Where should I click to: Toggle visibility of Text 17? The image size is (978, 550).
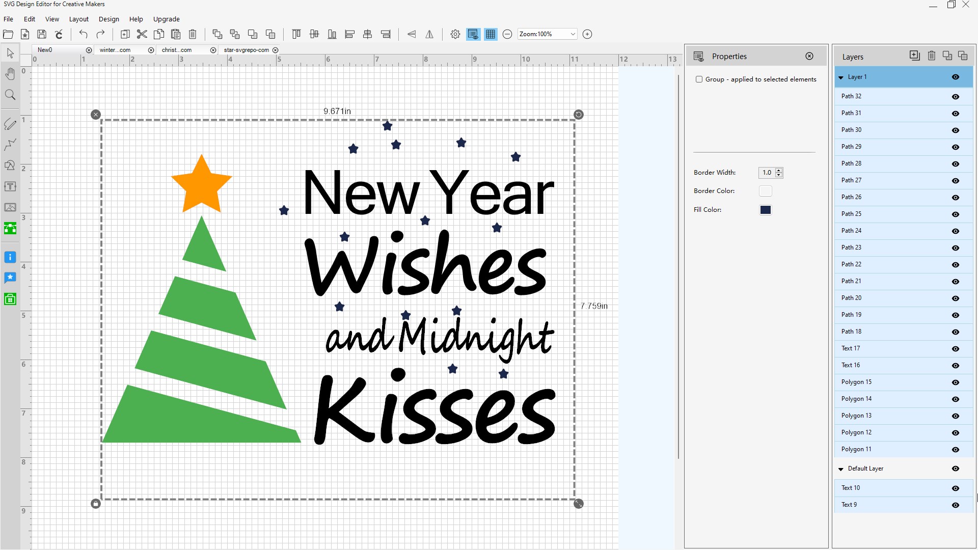point(956,349)
